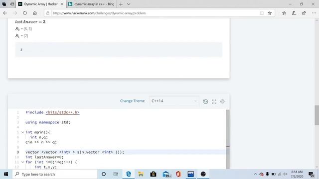Show tab previews chevron
The height and width of the screenshot is (179, 319).
click(x=129, y=4)
